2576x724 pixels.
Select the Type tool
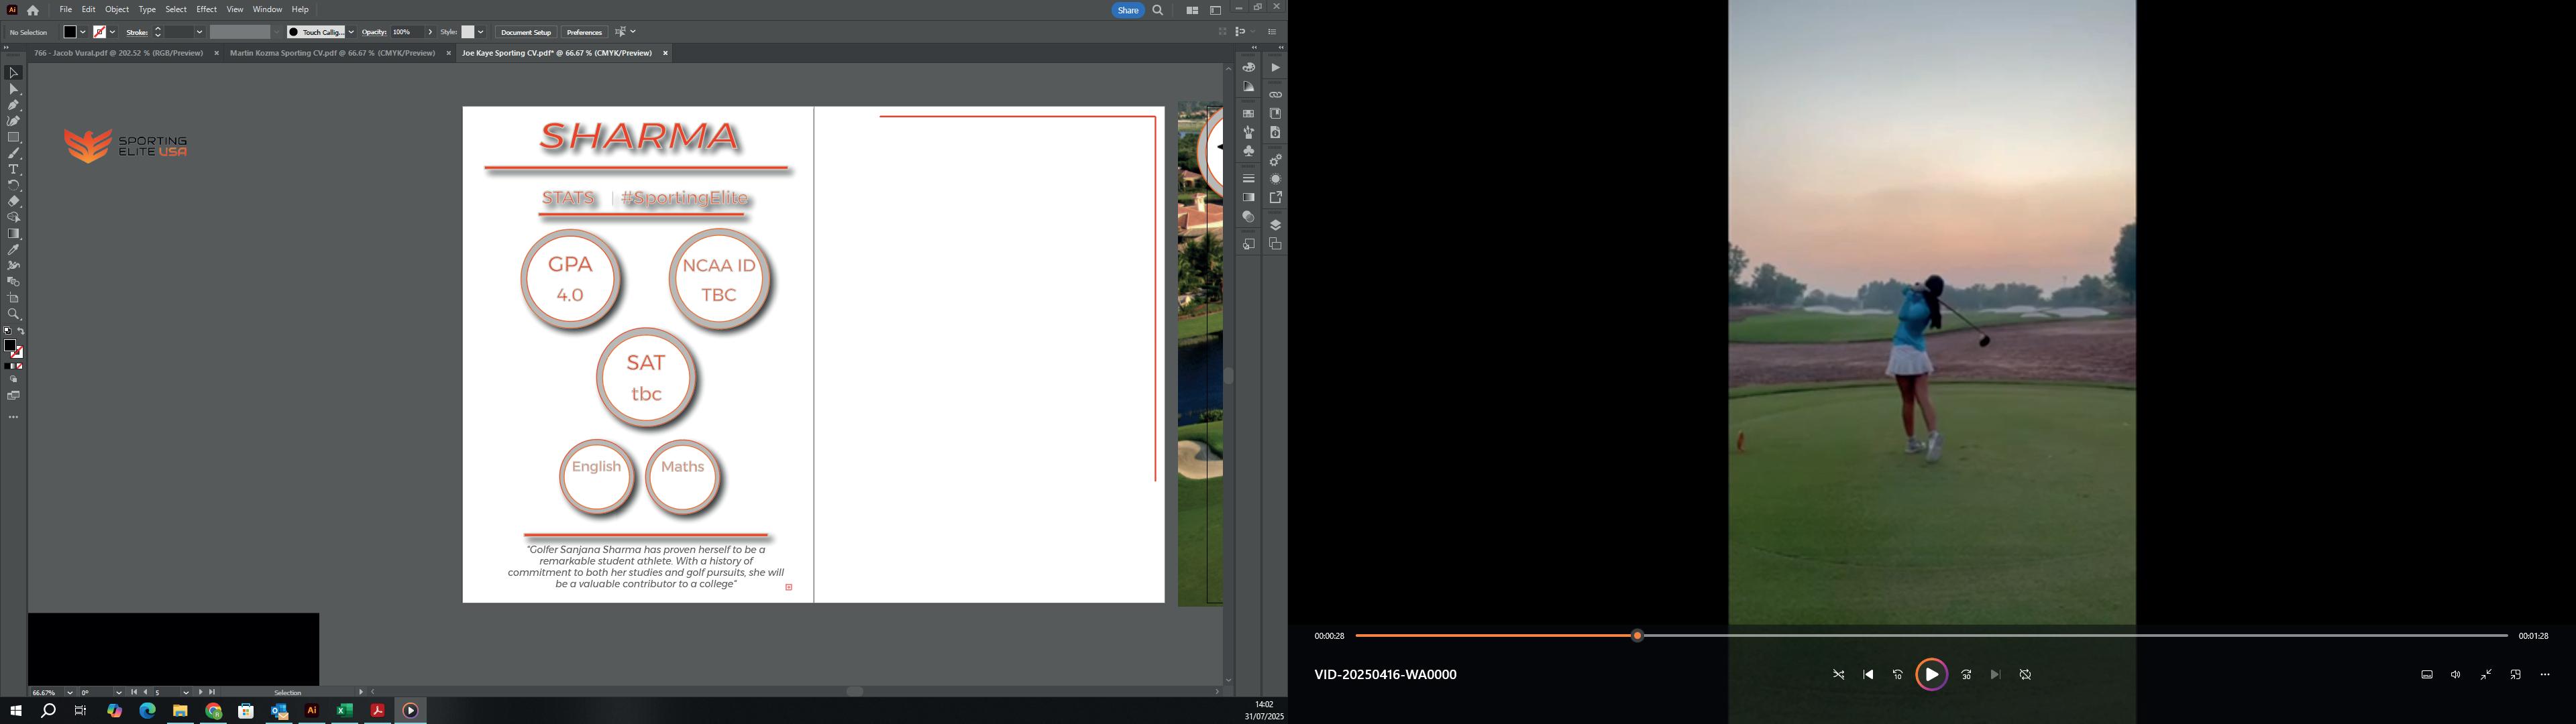click(x=13, y=170)
